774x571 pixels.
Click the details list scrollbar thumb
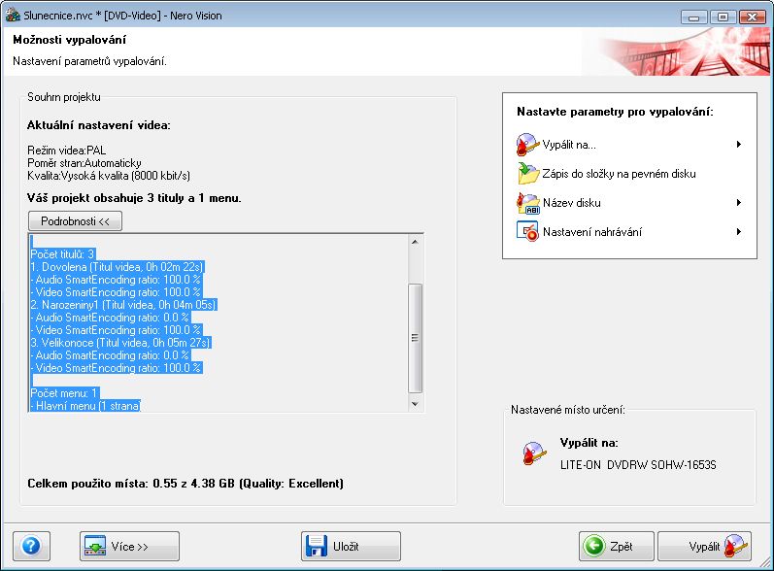pos(415,338)
